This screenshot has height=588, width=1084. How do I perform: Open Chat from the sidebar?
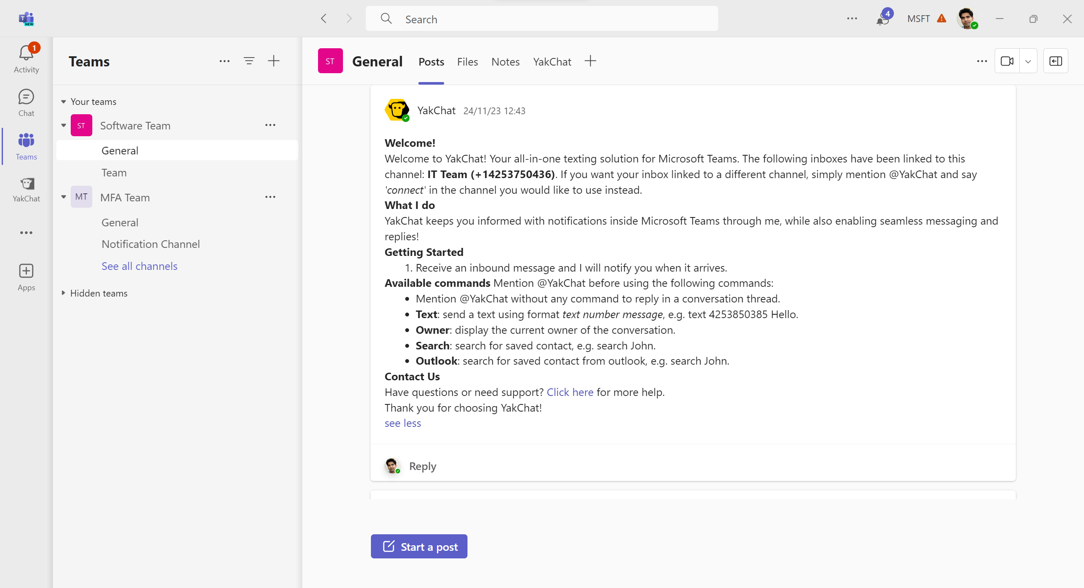pos(26,103)
